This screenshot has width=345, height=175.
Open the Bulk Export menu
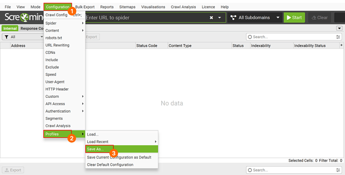click(85, 7)
